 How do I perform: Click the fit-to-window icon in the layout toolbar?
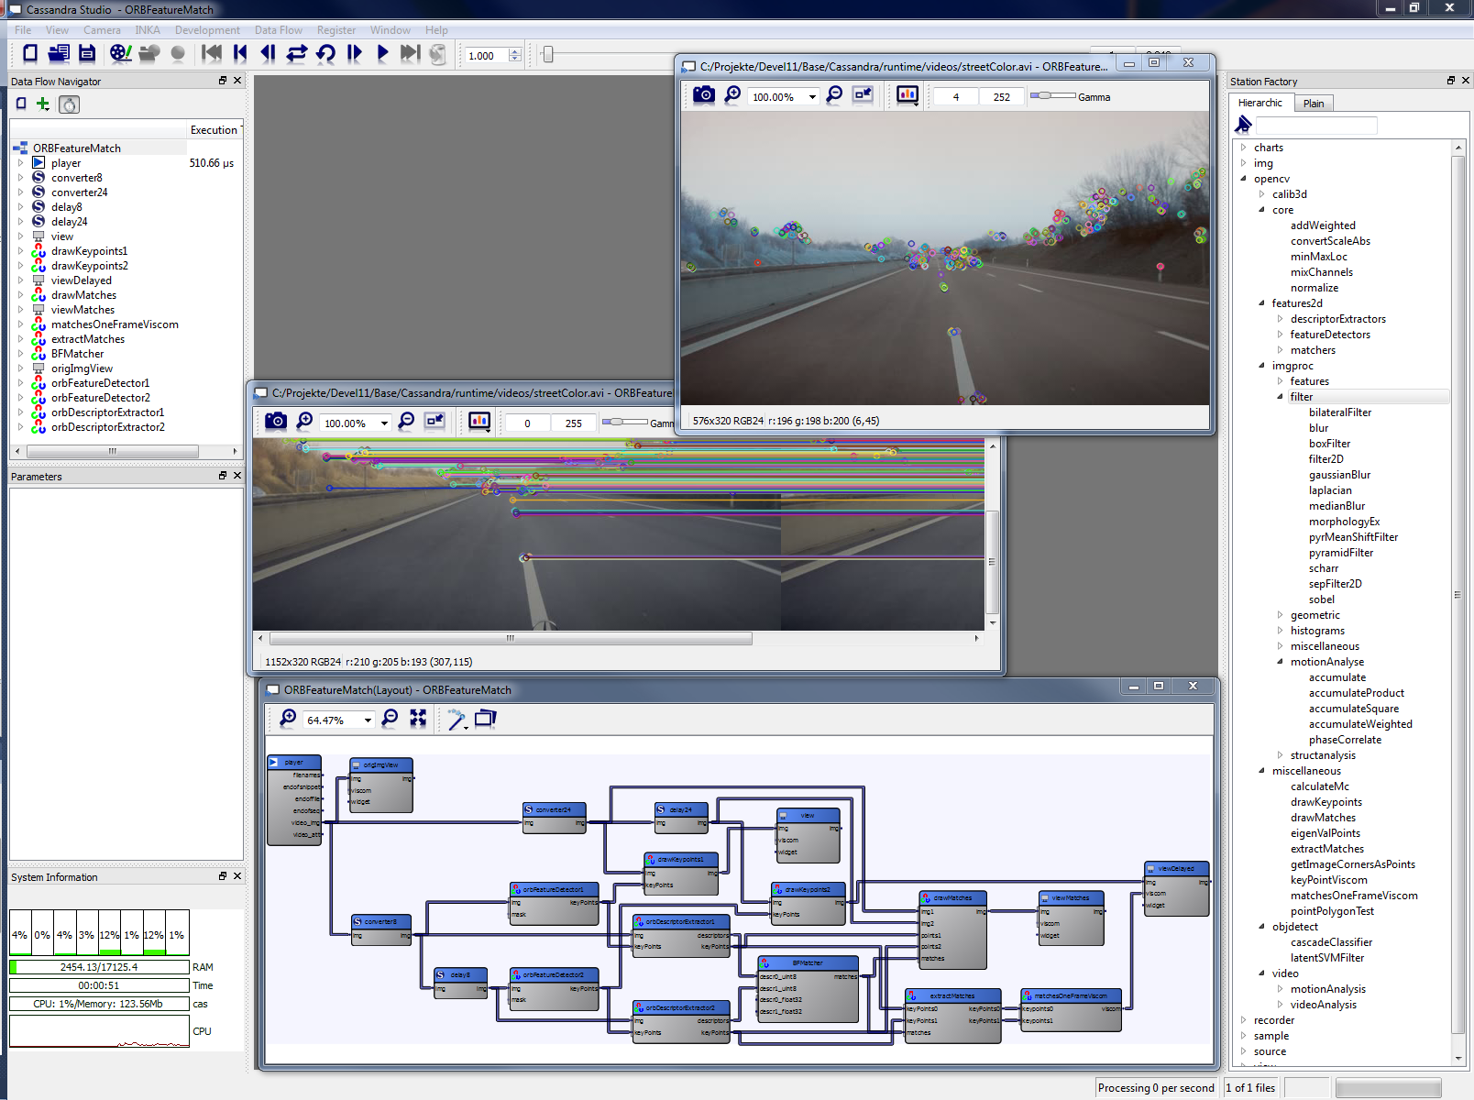point(419,720)
